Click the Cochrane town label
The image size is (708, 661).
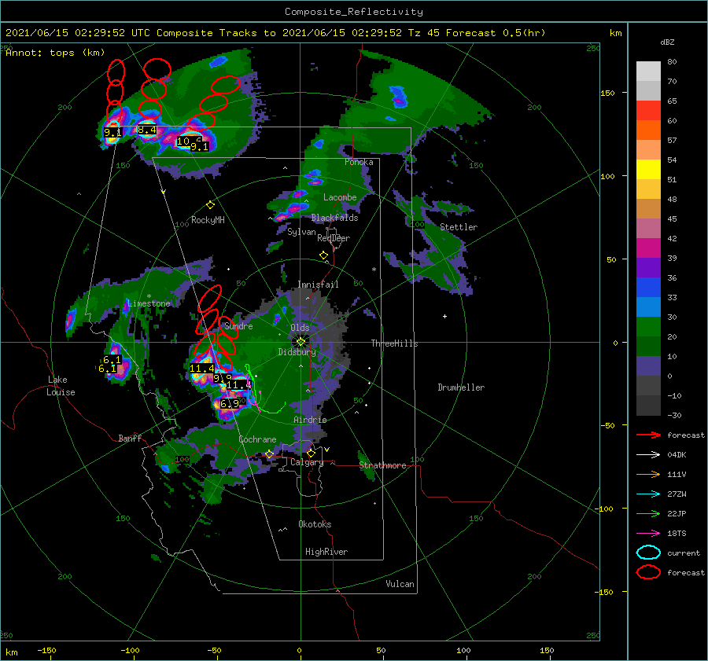click(257, 439)
